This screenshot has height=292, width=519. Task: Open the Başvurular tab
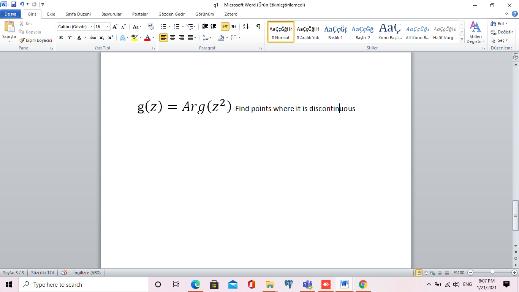[x=111, y=14]
